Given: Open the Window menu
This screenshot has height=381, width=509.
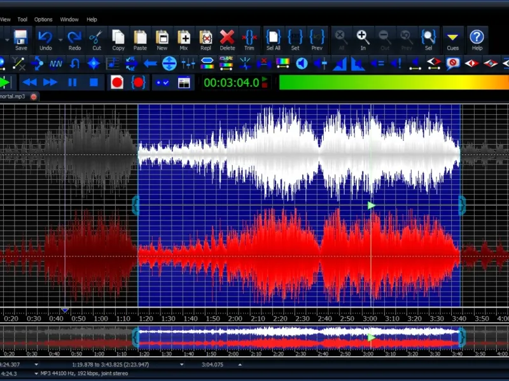Looking at the screenshot, I should click(69, 20).
